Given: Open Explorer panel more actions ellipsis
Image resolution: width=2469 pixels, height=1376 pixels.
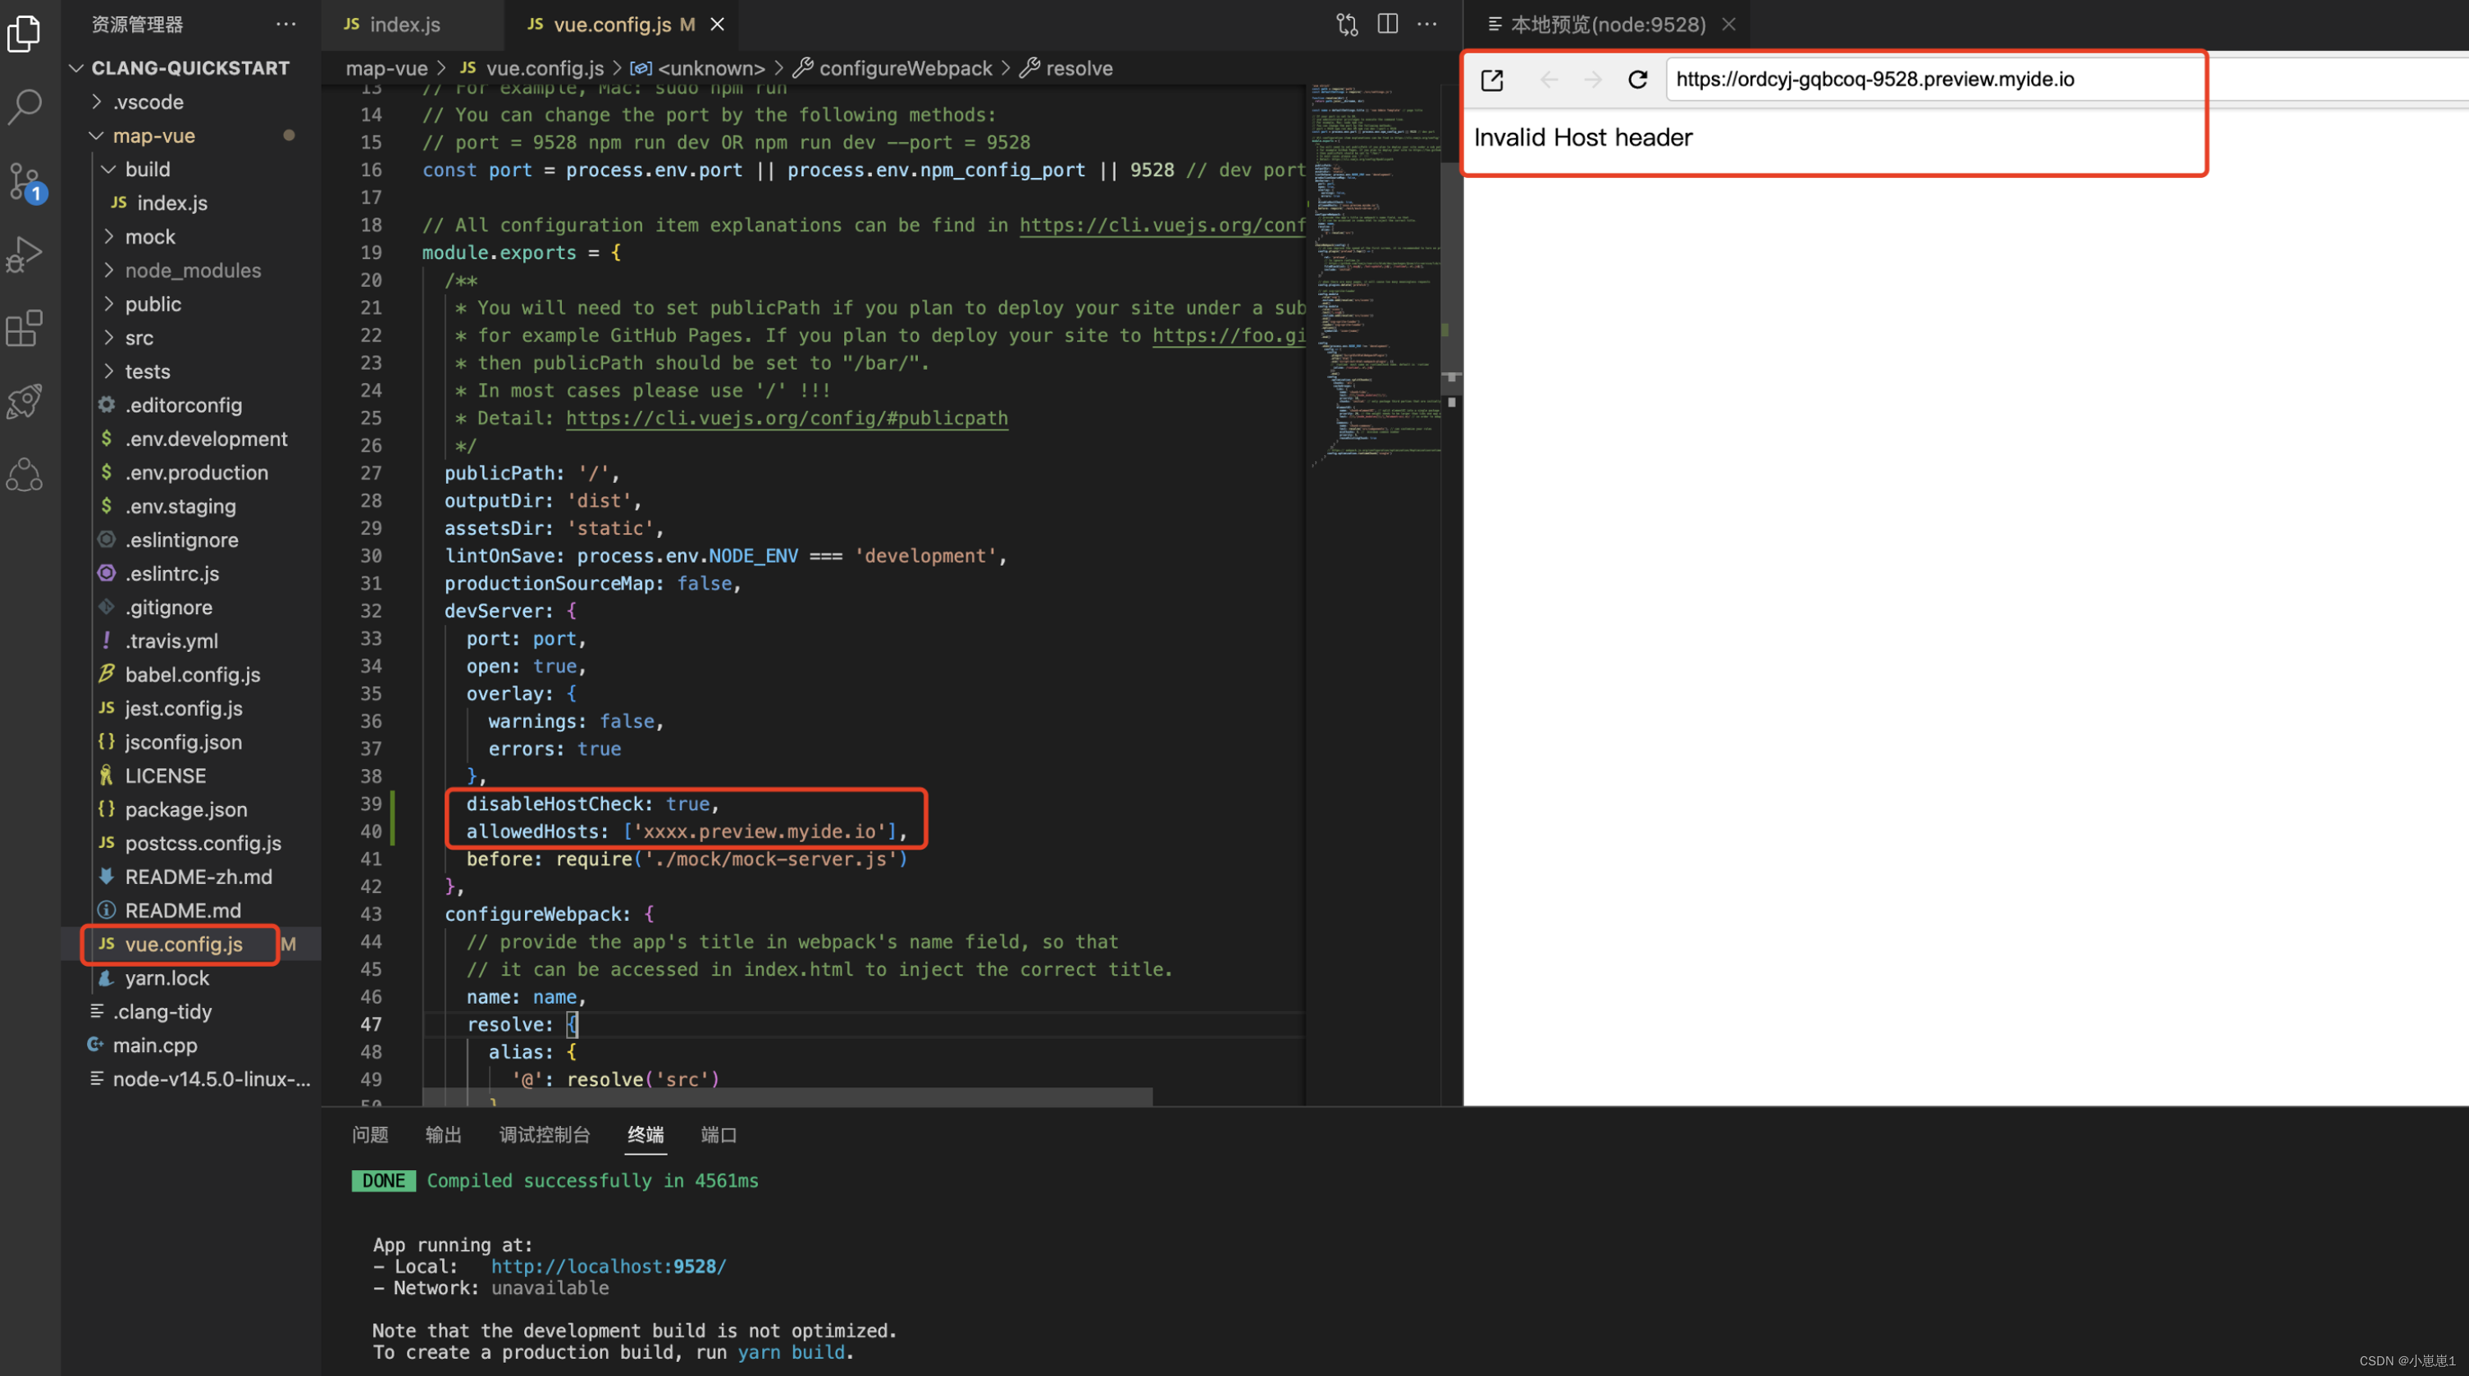Looking at the screenshot, I should click(x=285, y=24).
